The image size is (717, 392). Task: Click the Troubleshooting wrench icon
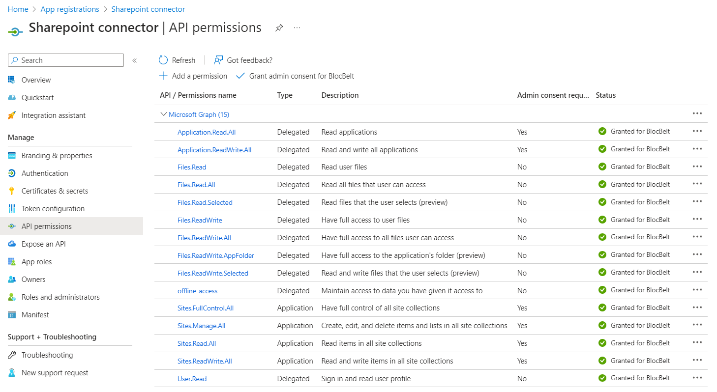pyautogui.click(x=12, y=355)
